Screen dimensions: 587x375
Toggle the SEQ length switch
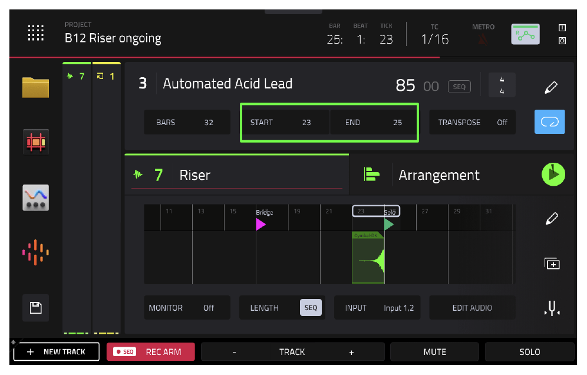(311, 308)
